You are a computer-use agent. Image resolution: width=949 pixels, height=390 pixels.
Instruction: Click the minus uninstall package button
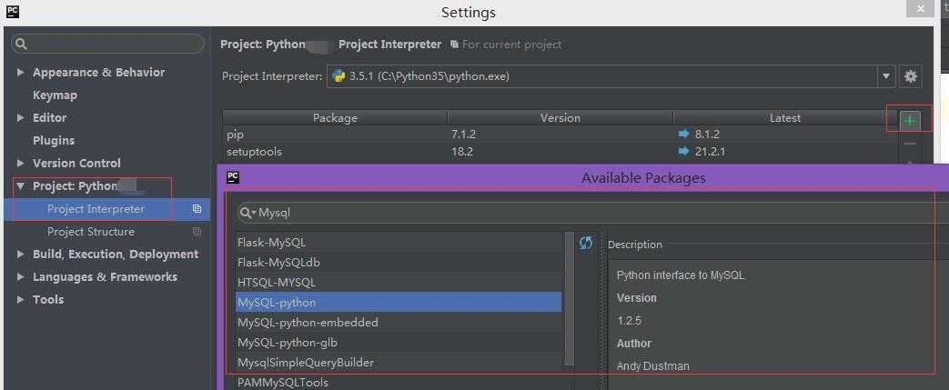pos(909,144)
